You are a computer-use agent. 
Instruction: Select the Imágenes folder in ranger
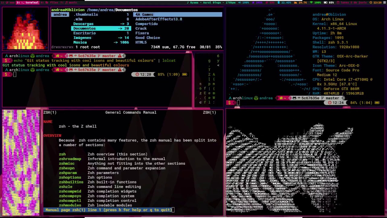(101, 38)
